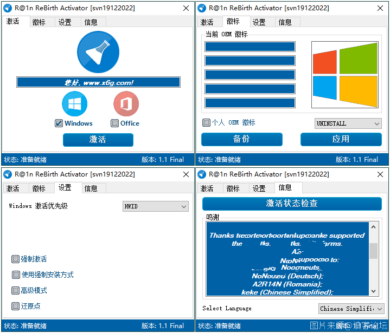Screen dimensions: 390x333
Task: Toggle the Windows checkbox
Action: [59, 123]
